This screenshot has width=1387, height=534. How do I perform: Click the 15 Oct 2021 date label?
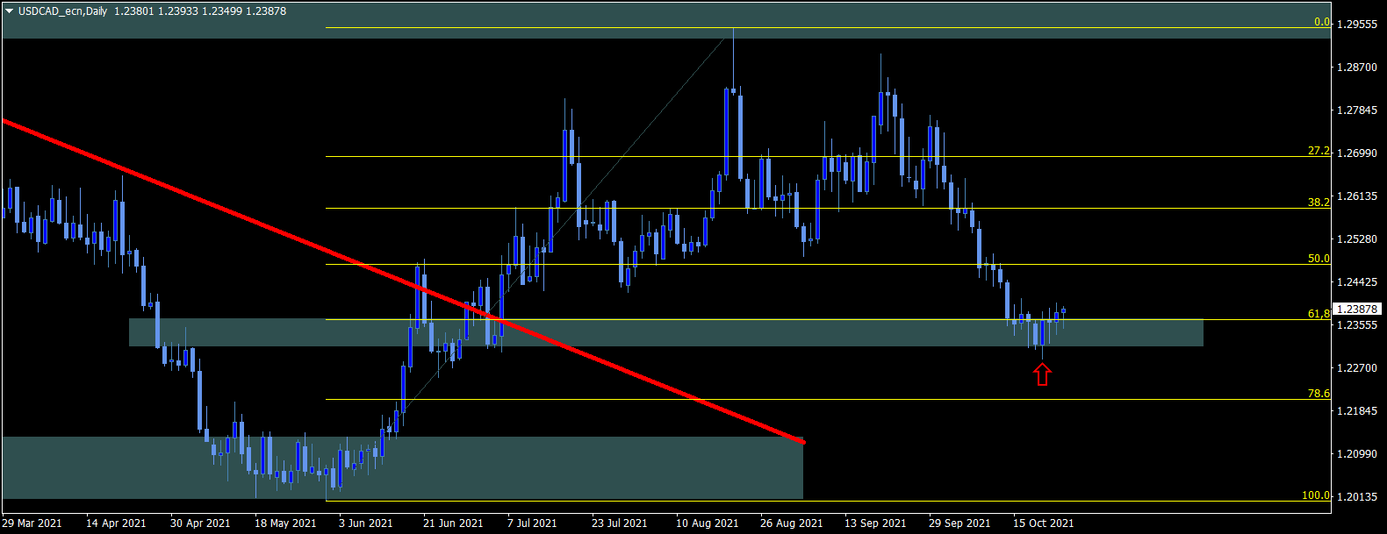click(1044, 523)
